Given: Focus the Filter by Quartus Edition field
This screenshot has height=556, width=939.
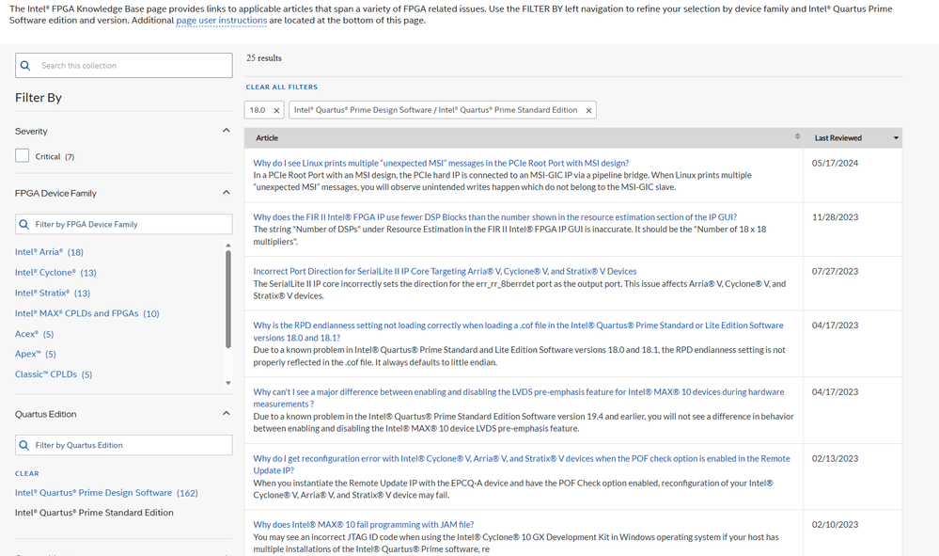Looking at the screenshot, I should 130,445.
